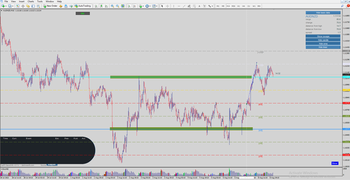Open the Charts menu
The height and width of the screenshot is (180, 350).
[31, 1]
